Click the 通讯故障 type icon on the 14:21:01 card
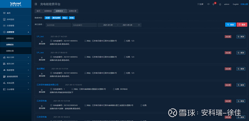This screenshot has width=249, height=121. (42, 41)
